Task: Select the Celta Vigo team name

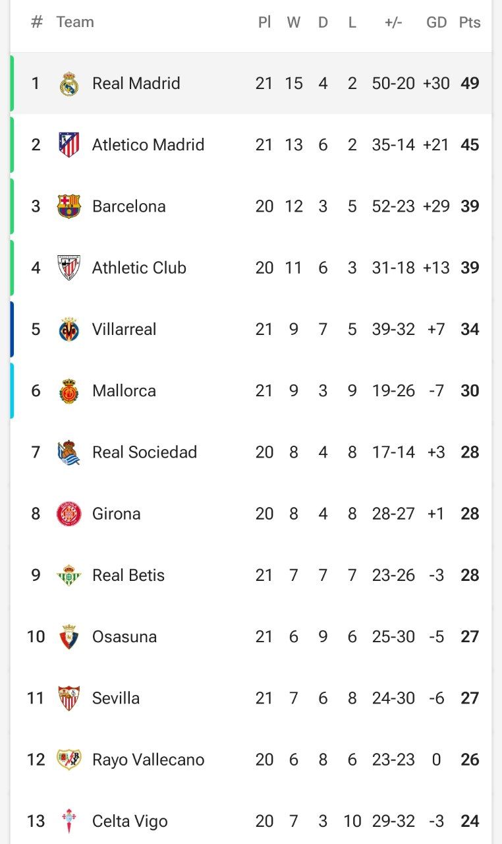Action: click(130, 821)
